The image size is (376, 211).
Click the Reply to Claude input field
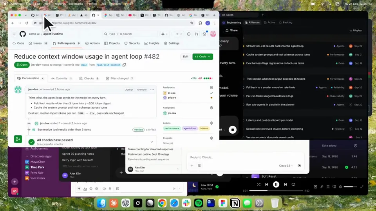tap(245, 157)
